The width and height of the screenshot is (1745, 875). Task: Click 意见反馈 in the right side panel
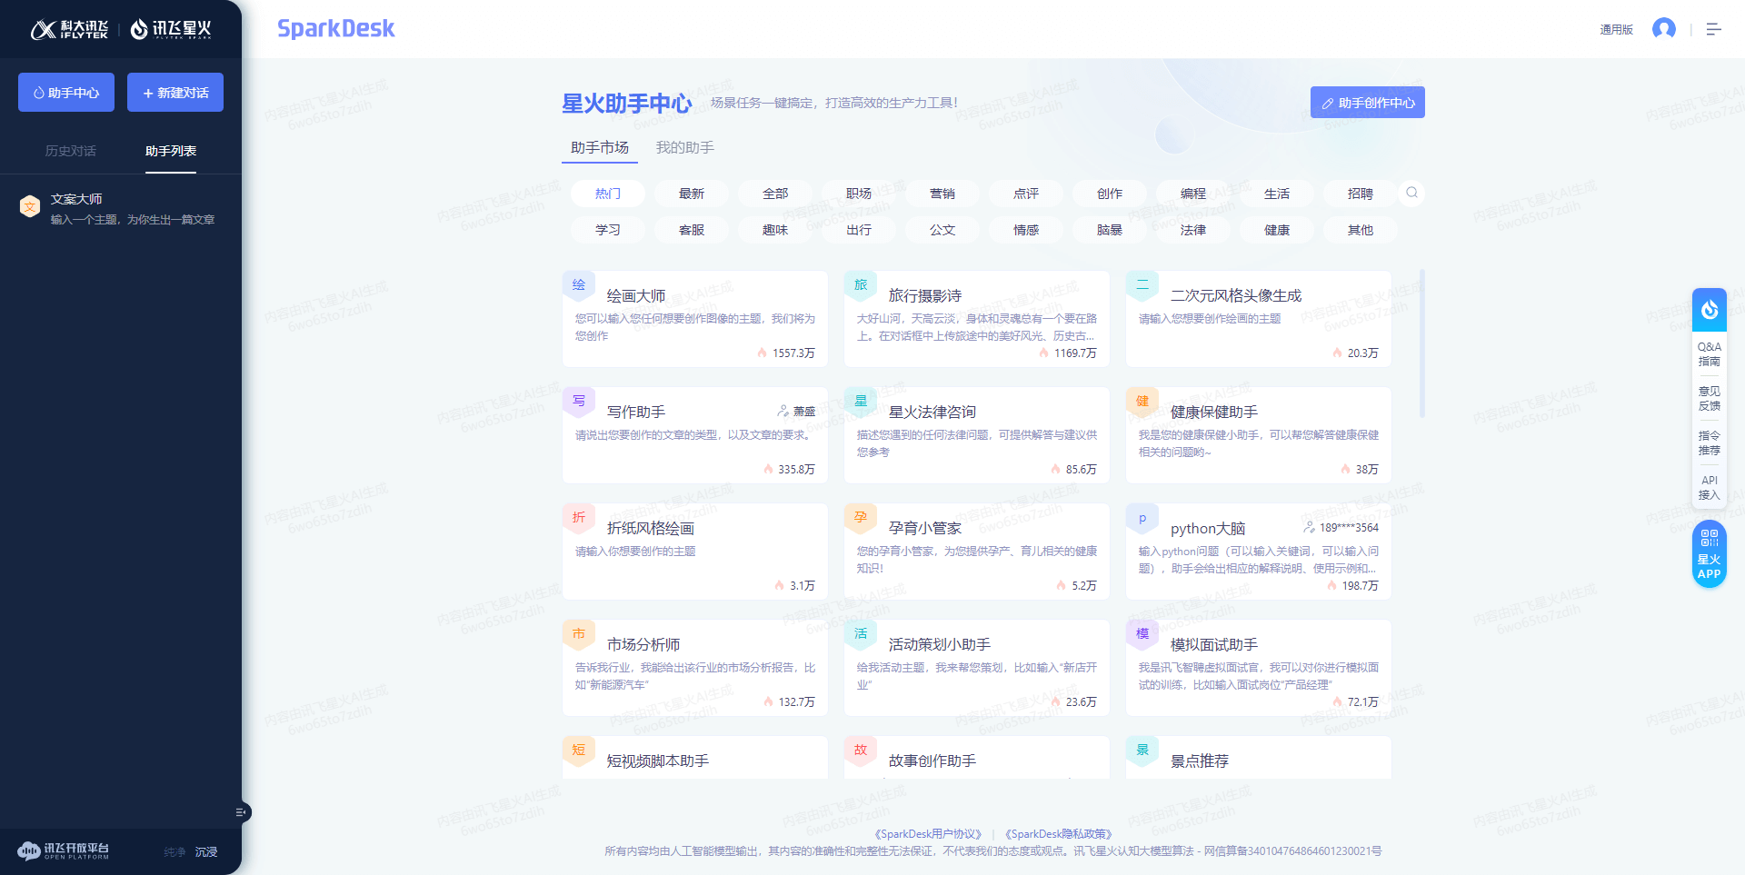(x=1709, y=398)
